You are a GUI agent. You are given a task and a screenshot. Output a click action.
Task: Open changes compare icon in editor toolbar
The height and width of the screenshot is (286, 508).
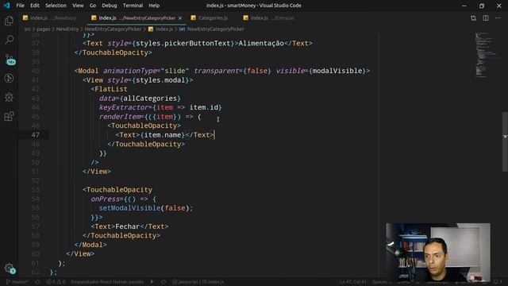point(473,18)
